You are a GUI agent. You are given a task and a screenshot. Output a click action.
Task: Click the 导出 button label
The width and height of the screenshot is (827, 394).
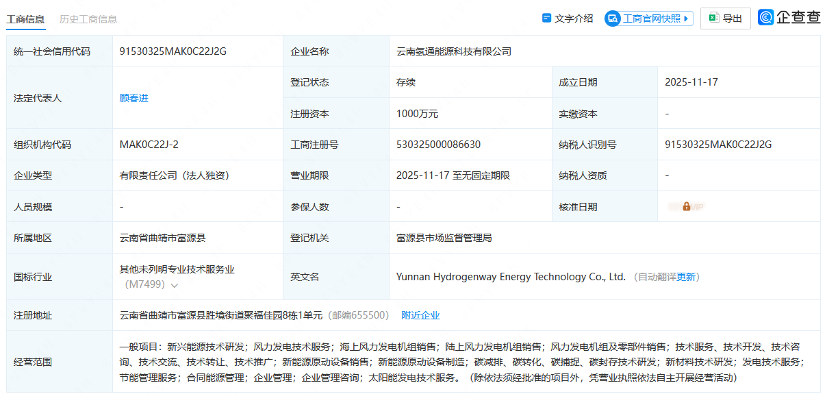(733, 19)
